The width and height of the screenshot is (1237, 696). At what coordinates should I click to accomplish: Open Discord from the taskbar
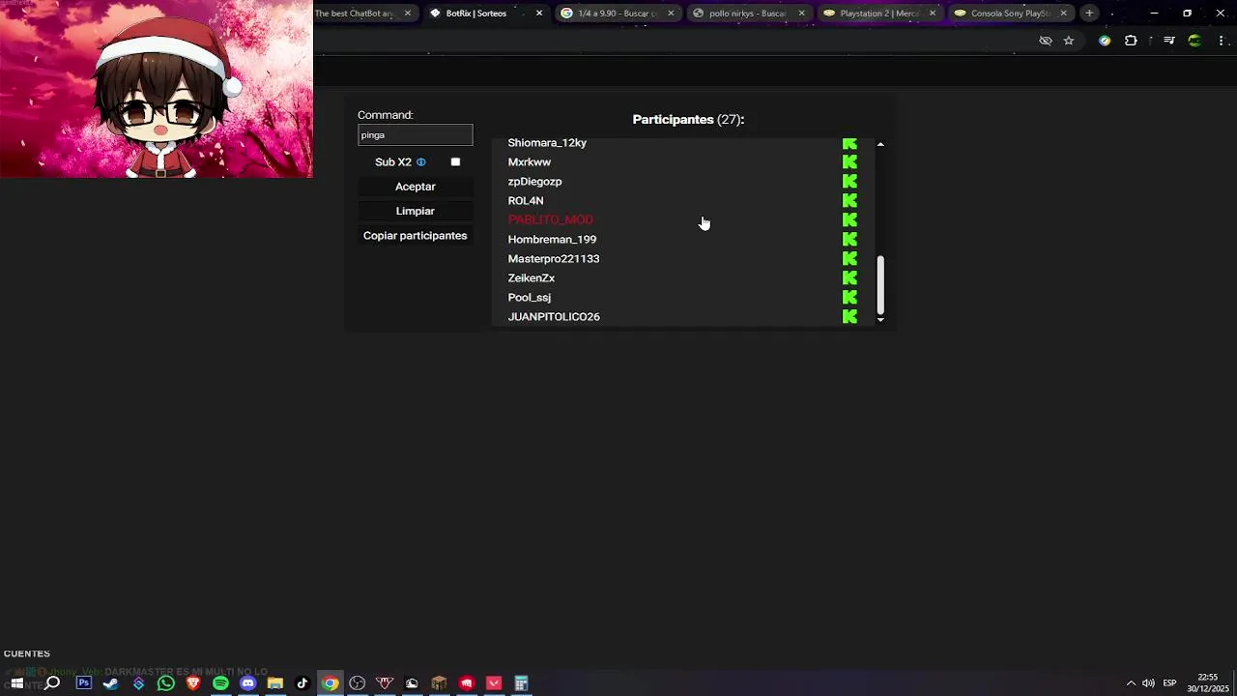click(247, 683)
